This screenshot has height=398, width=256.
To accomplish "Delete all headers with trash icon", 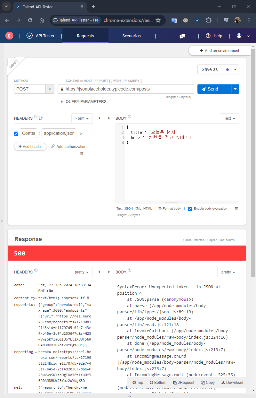I will (x=82, y=154).
